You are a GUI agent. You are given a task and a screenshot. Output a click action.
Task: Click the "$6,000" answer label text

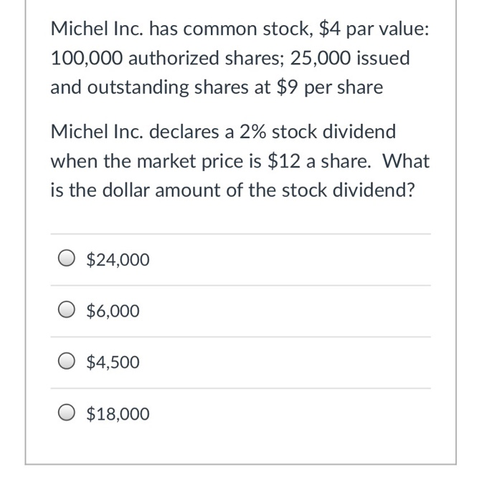(x=113, y=311)
